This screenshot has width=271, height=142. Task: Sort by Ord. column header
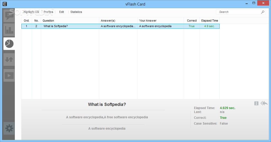point(27,21)
